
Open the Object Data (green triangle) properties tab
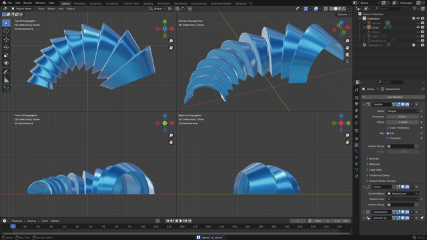(356, 169)
